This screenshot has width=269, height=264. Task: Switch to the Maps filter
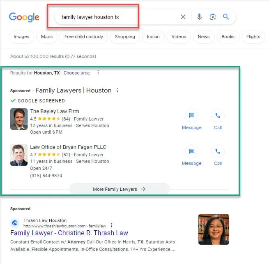coord(47,37)
